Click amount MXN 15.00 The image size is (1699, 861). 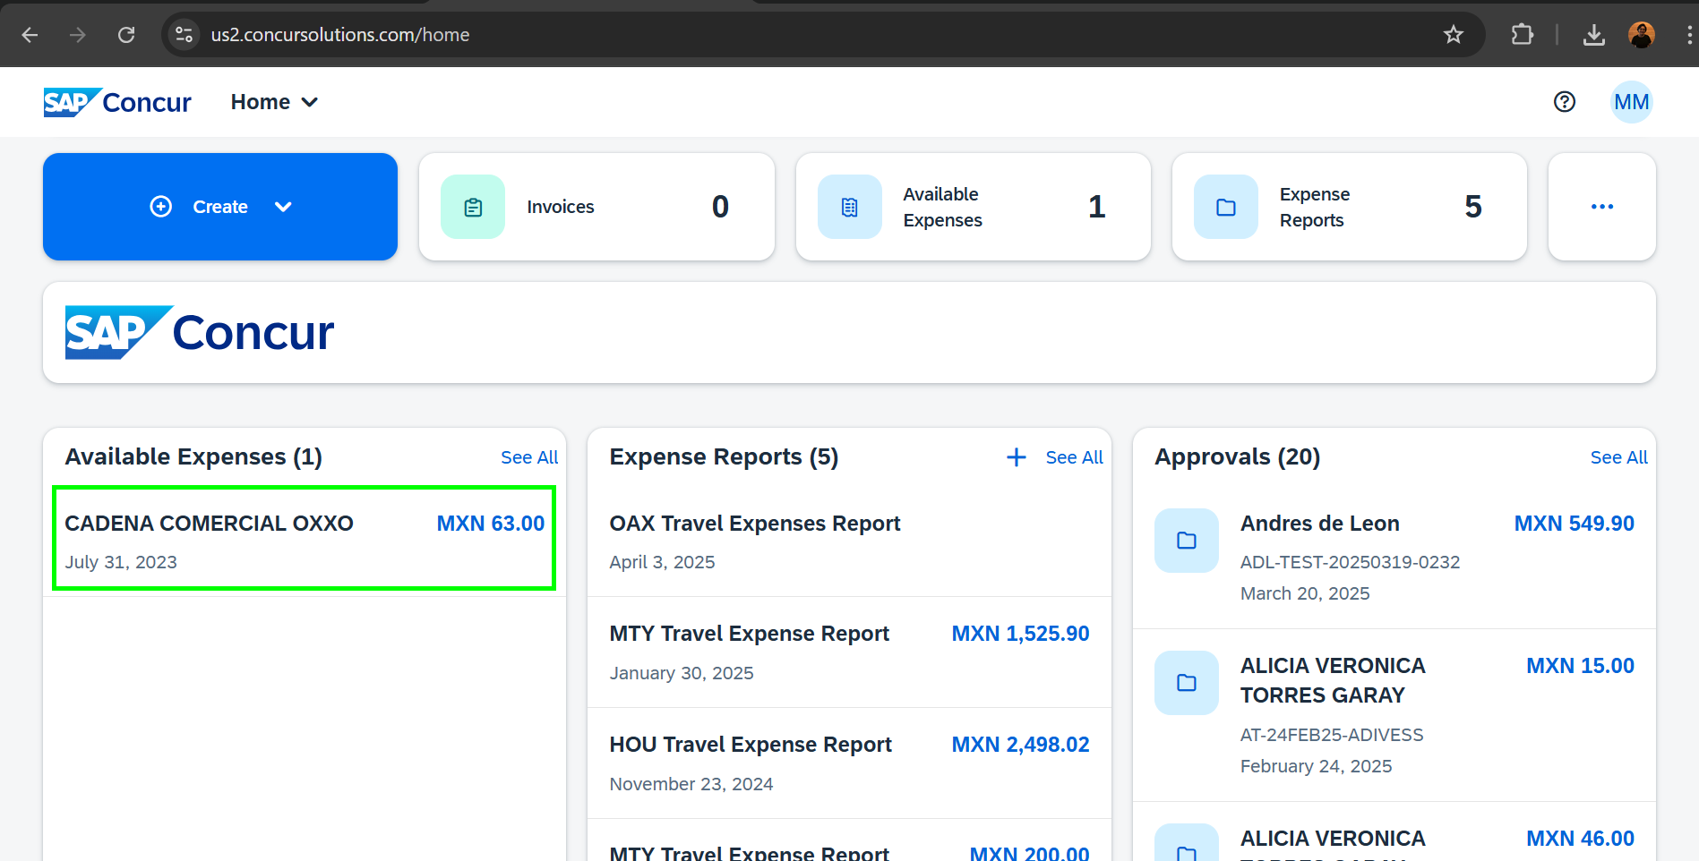click(1580, 666)
